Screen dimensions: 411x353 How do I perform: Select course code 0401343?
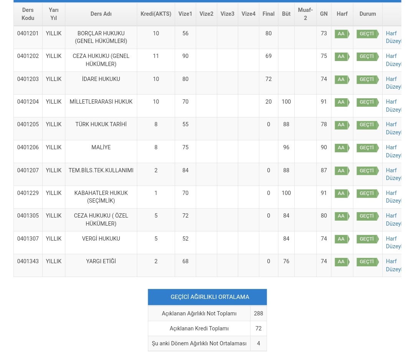point(28,261)
